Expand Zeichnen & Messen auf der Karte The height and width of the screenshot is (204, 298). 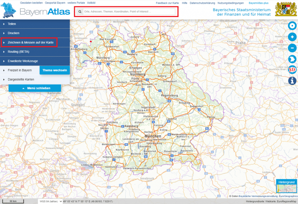[x=35, y=42]
